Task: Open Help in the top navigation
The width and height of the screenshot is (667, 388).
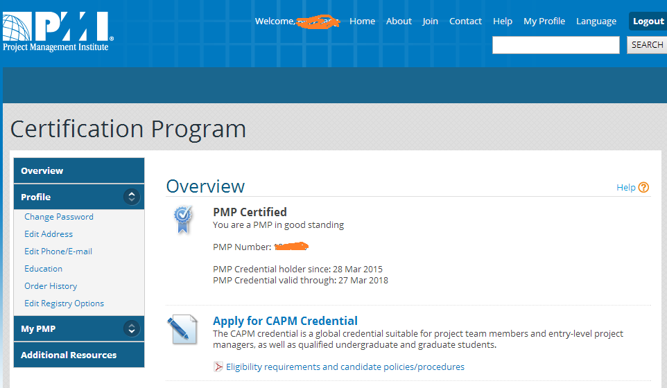Action: click(x=503, y=21)
